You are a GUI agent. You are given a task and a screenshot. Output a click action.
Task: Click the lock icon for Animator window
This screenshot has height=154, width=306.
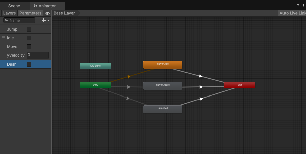coord(298,6)
